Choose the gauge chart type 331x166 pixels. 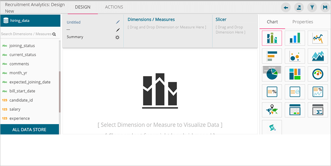(318, 74)
